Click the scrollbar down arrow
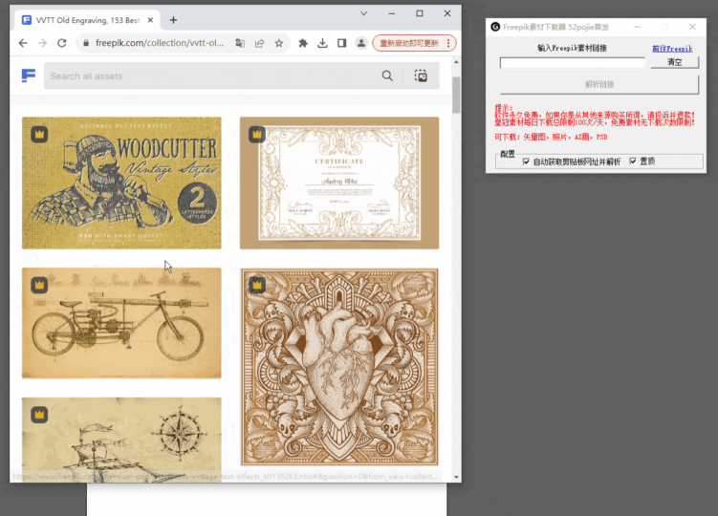 point(456,477)
